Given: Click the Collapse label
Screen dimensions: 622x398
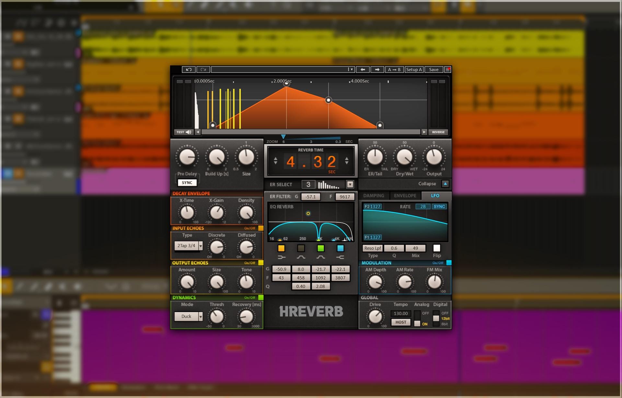Looking at the screenshot, I should click(x=427, y=184).
